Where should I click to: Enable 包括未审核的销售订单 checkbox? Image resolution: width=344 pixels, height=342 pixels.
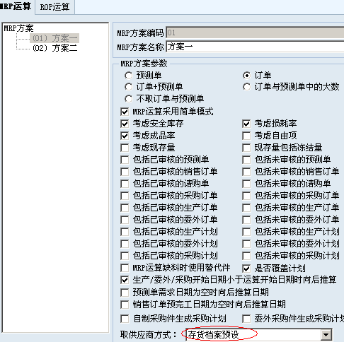pyautogui.click(x=246, y=172)
